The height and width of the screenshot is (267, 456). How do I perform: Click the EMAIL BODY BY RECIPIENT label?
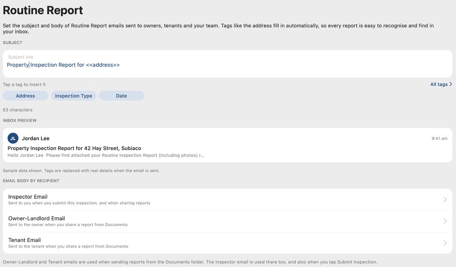31,181
